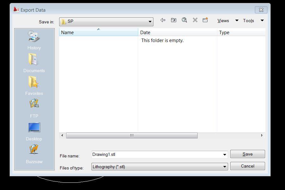Go up one folder level
This screenshot has width=285, height=190.
pos(174,20)
